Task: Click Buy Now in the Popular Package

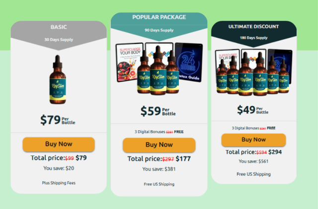Action: pos(159,145)
